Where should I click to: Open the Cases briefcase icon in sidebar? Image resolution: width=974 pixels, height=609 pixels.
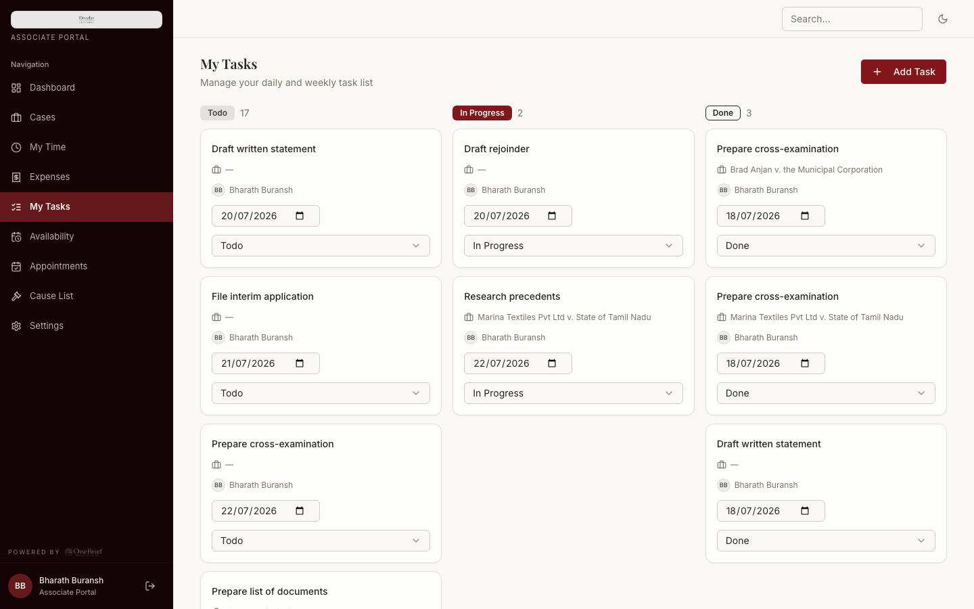click(x=16, y=118)
